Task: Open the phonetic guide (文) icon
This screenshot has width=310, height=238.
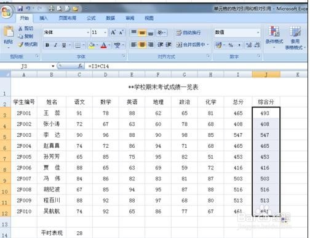Action: (117, 45)
